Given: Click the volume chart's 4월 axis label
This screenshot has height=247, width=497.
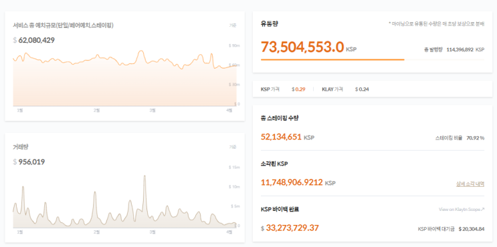Looking at the screenshot, I should (x=230, y=232).
